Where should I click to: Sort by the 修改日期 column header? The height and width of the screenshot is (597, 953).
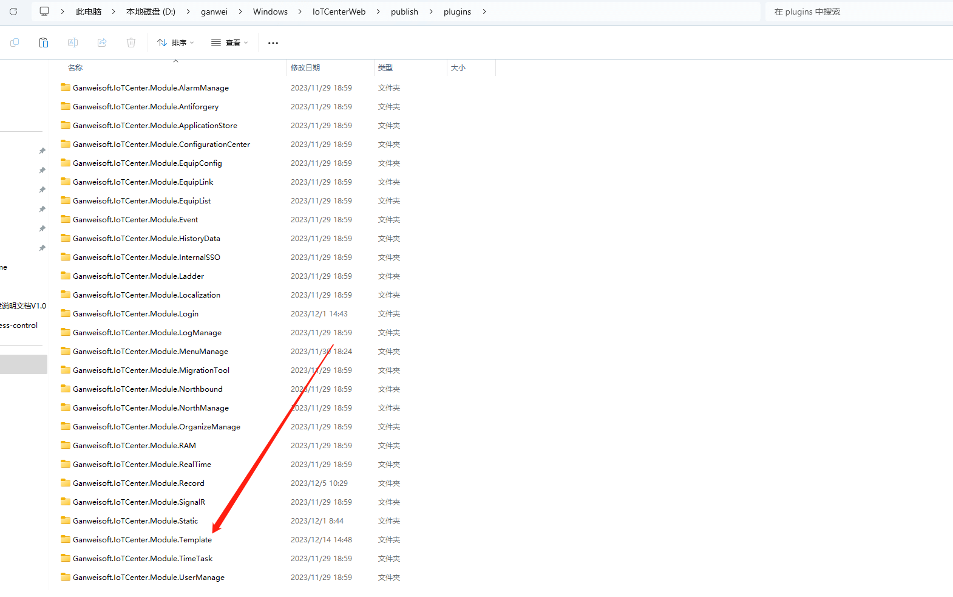305,68
